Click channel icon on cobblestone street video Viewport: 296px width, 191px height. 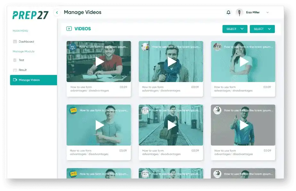[145, 110]
